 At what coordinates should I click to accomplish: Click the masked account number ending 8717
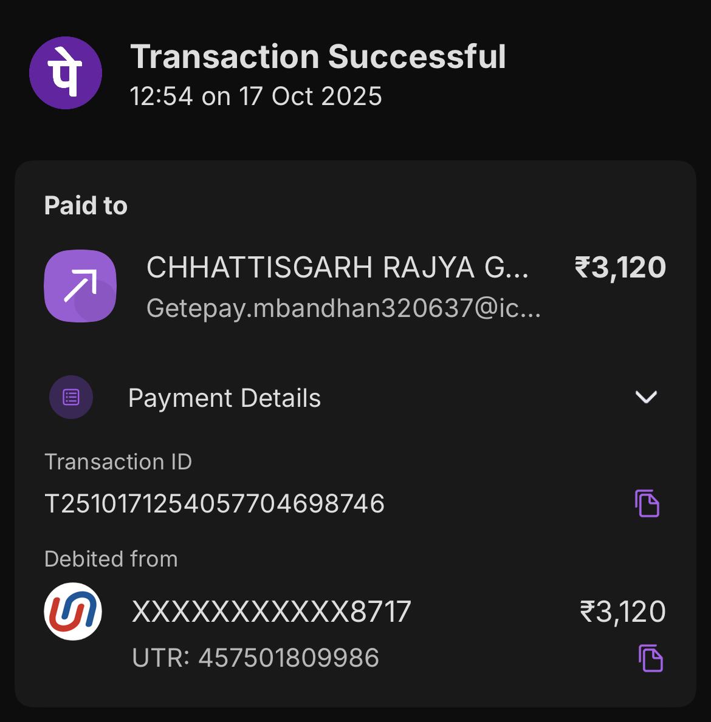272,611
